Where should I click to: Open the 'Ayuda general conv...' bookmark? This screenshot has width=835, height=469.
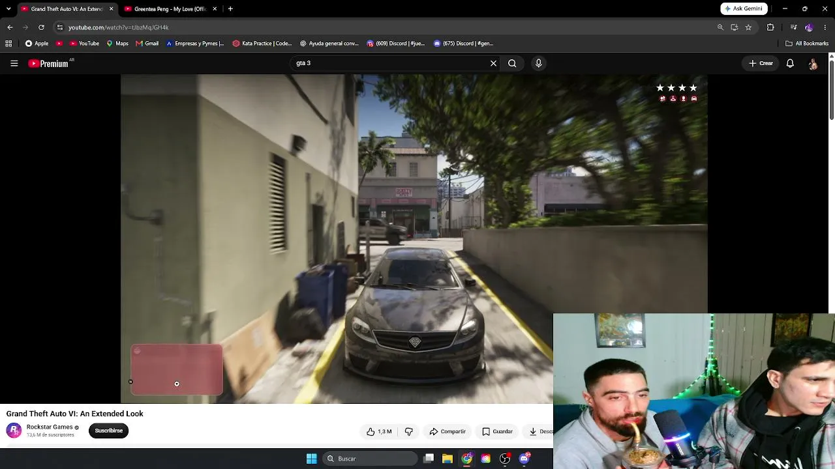click(329, 44)
